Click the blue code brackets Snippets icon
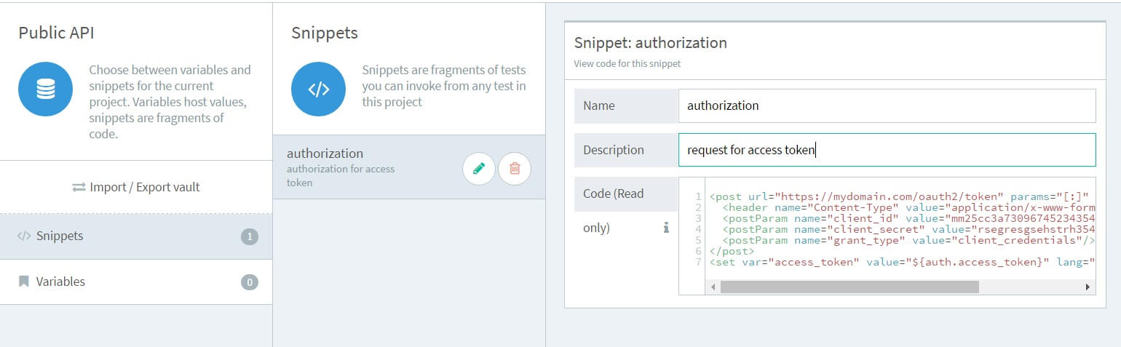Screen dimensions: 1121x347 point(318,89)
